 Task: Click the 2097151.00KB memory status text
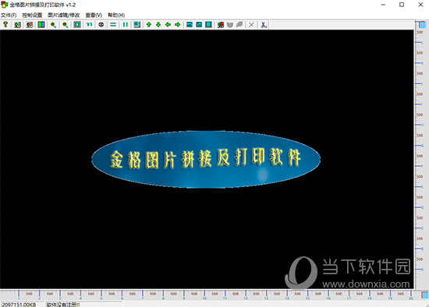click(19, 304)
